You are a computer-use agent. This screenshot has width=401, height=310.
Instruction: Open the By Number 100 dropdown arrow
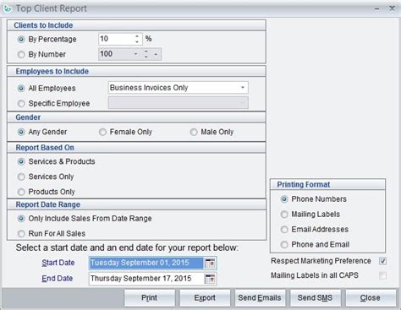(135, 54)
